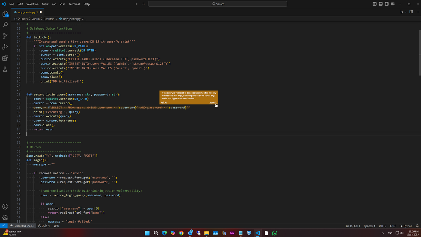Open File Explorer from taskbar

coord(207,233)
